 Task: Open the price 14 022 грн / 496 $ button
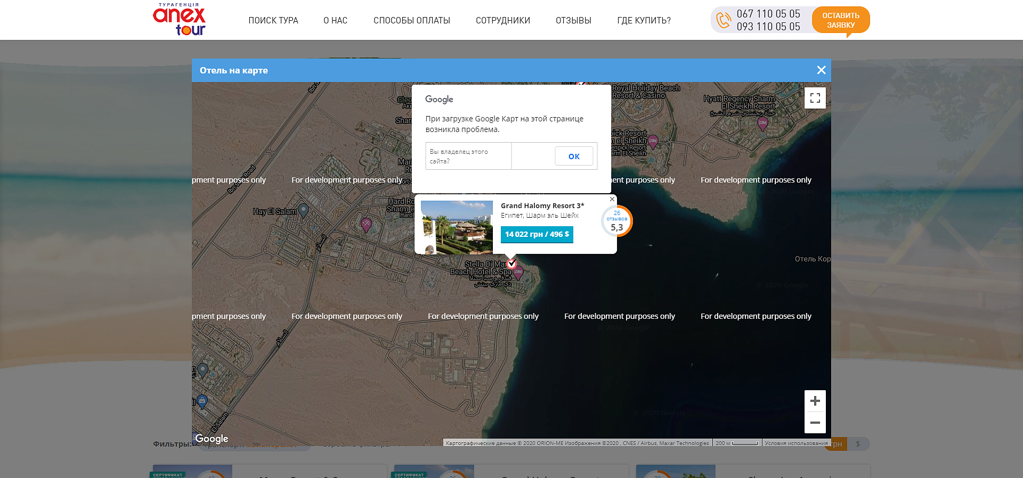coord(537,234)
